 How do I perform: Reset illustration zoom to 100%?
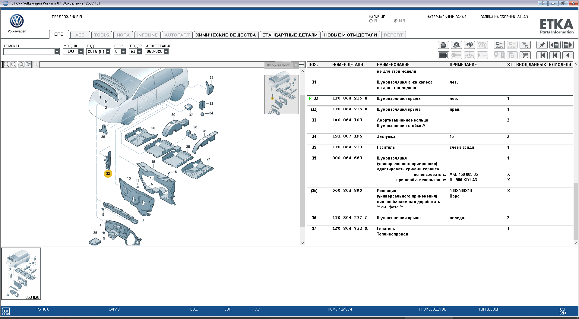tap(28, 65)
